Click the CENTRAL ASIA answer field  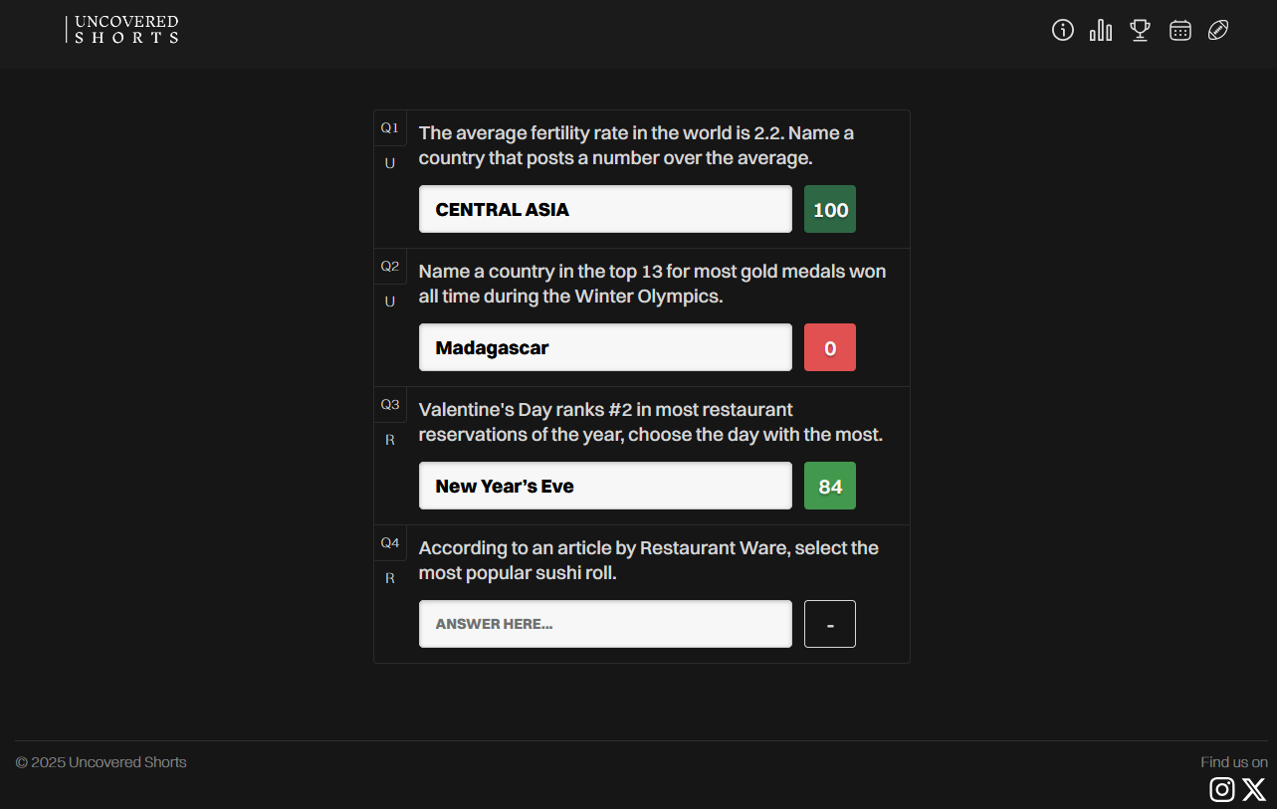pyautogui.click(x=605, y=209)
